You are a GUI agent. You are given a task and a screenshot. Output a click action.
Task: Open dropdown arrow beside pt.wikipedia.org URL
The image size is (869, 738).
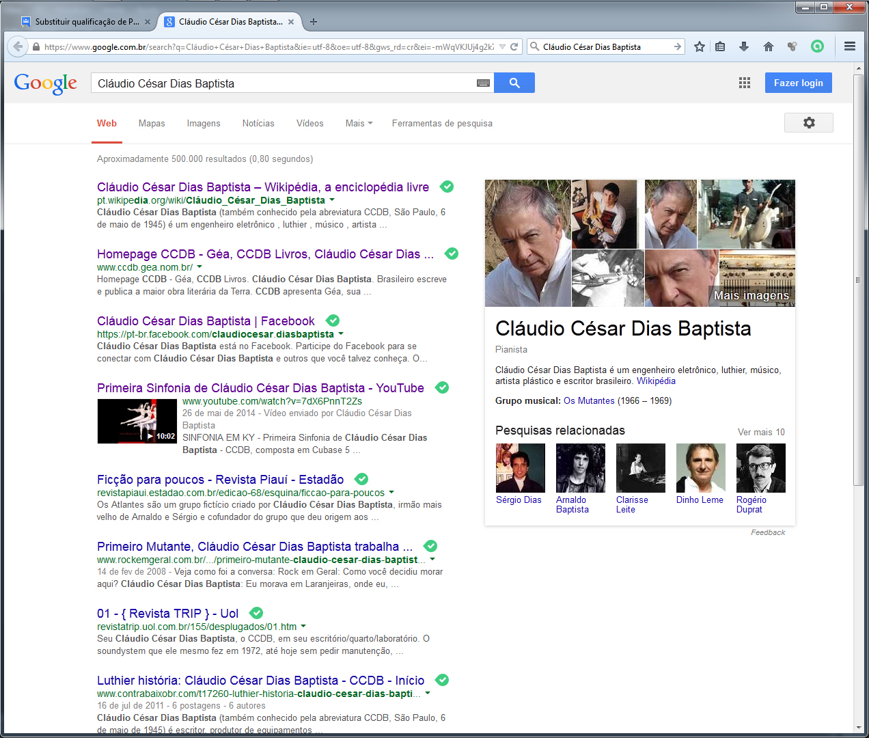point(332,200)
